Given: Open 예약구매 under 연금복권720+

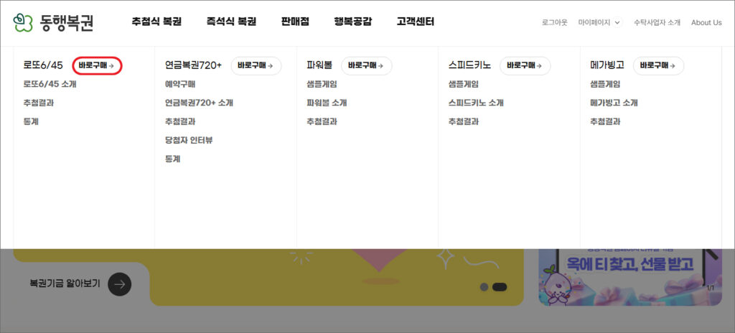Looking at the screenshot, I should click(x=180, y=84).
